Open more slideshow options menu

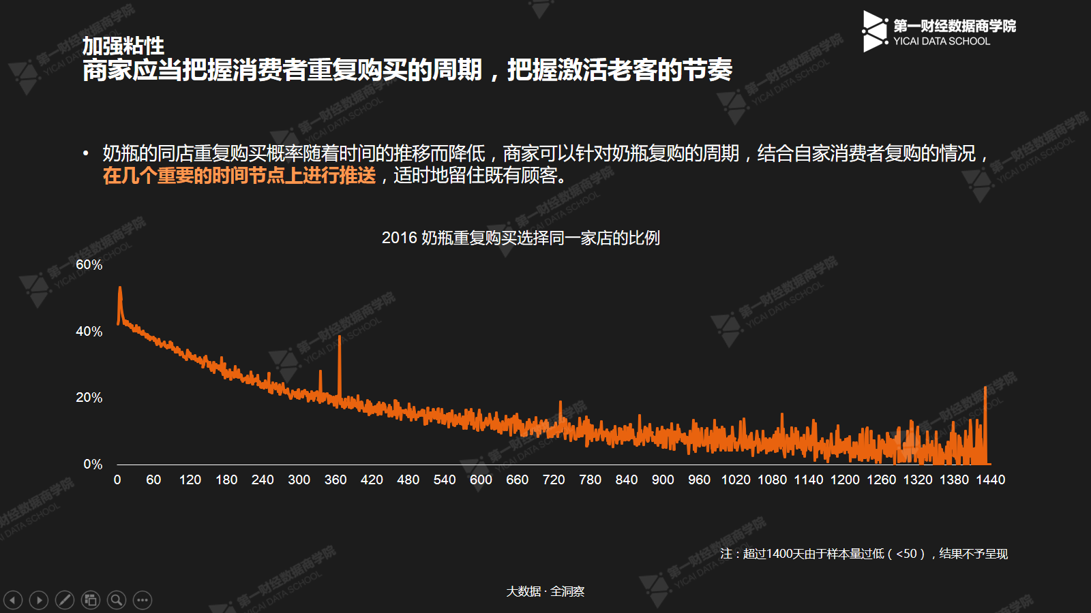click(x=143, y=600)
